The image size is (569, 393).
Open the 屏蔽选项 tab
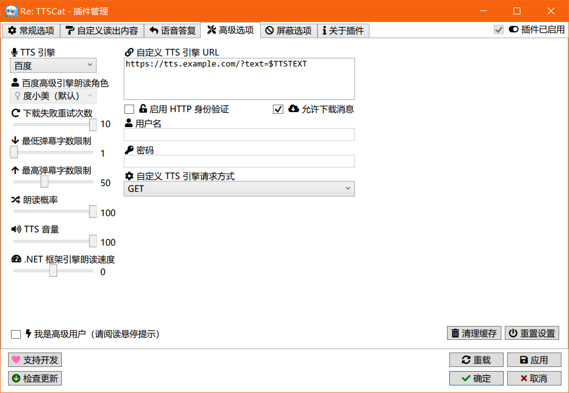click(x=289, y=31)
